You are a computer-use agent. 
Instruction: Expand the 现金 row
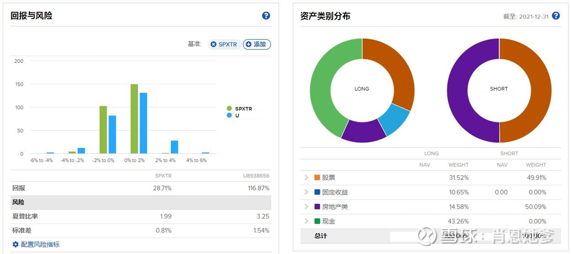pos(306,221)
